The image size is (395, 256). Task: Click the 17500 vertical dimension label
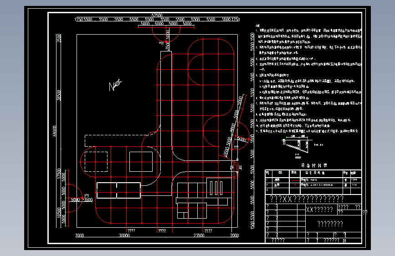[59, 174]
